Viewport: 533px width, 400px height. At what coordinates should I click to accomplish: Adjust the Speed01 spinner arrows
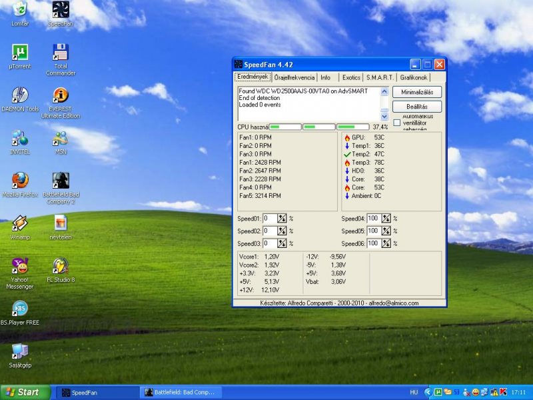point(282,219)
